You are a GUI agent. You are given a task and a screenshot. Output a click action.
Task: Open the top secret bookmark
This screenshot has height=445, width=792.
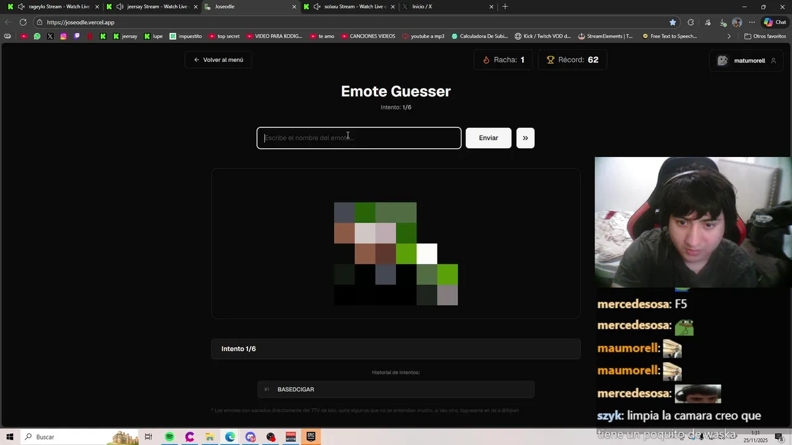click(x=225, y=36)
